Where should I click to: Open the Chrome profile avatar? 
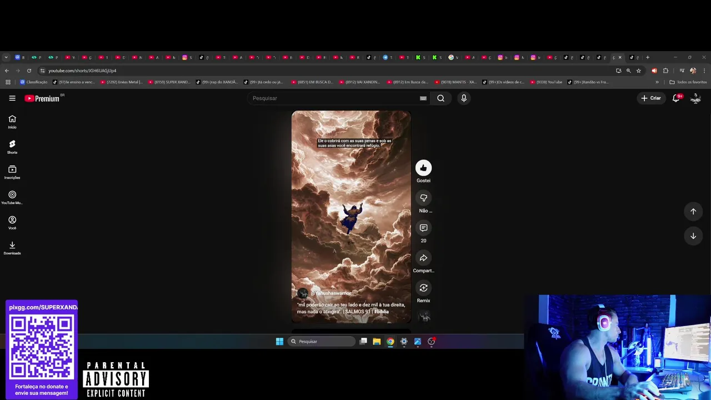pos(693,71)
